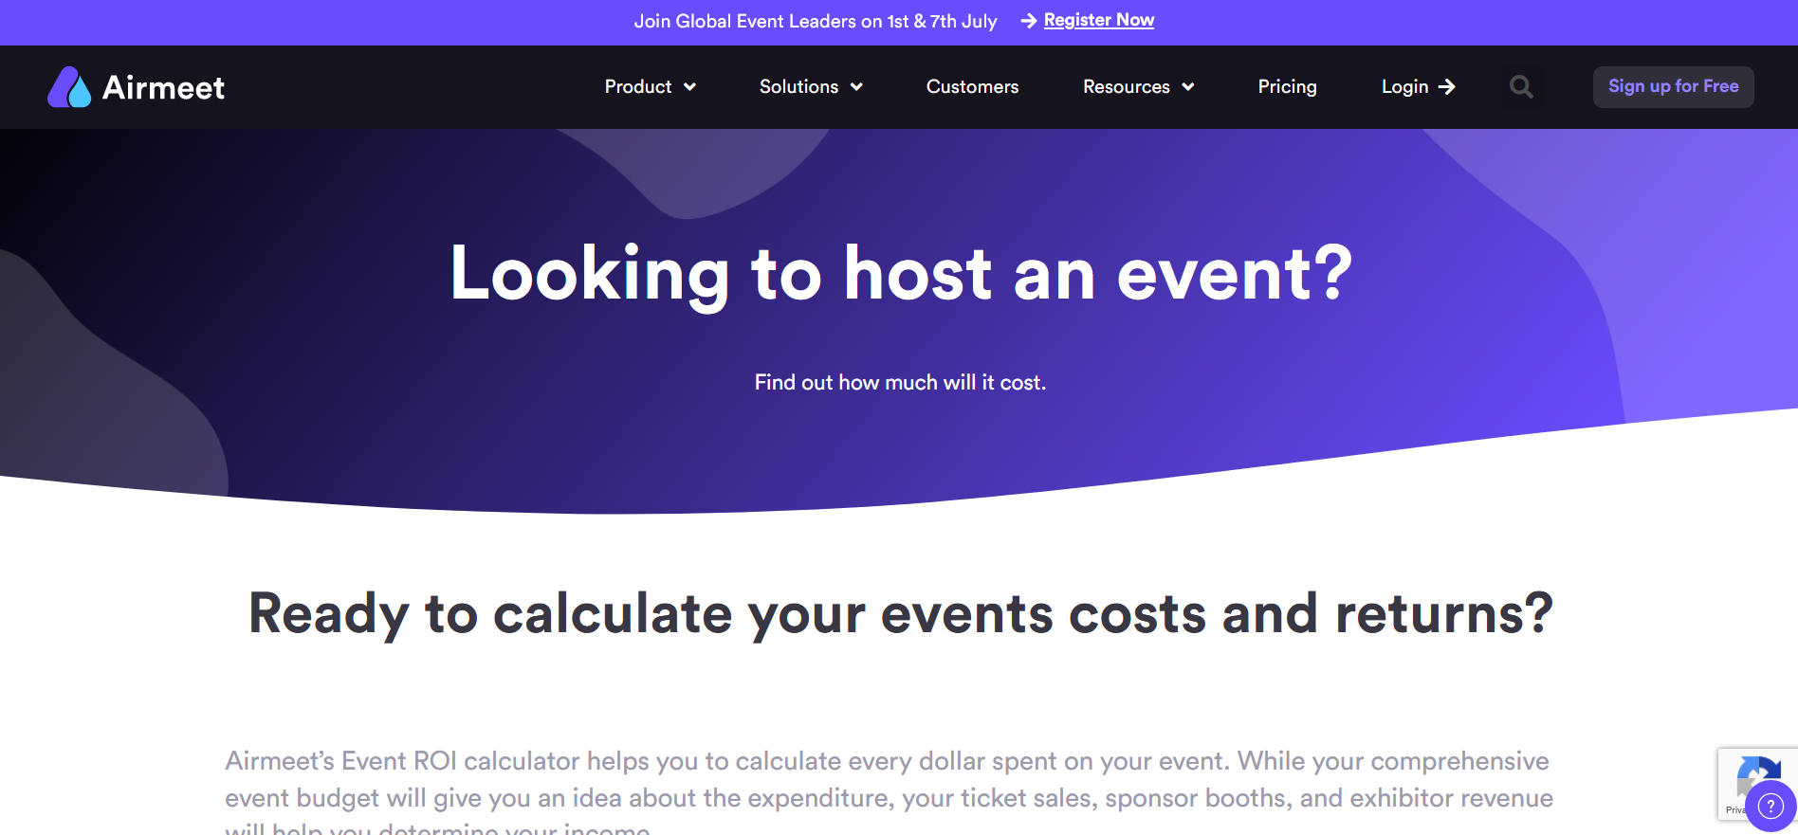This screenshot has width=1798, height=835.
Task: Click the arrow icon before Register Now
Action: click(x=1027, y=20)
